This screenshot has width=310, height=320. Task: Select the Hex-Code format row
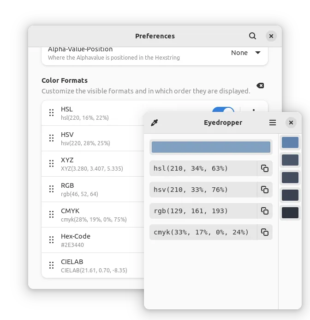(93, 240)
